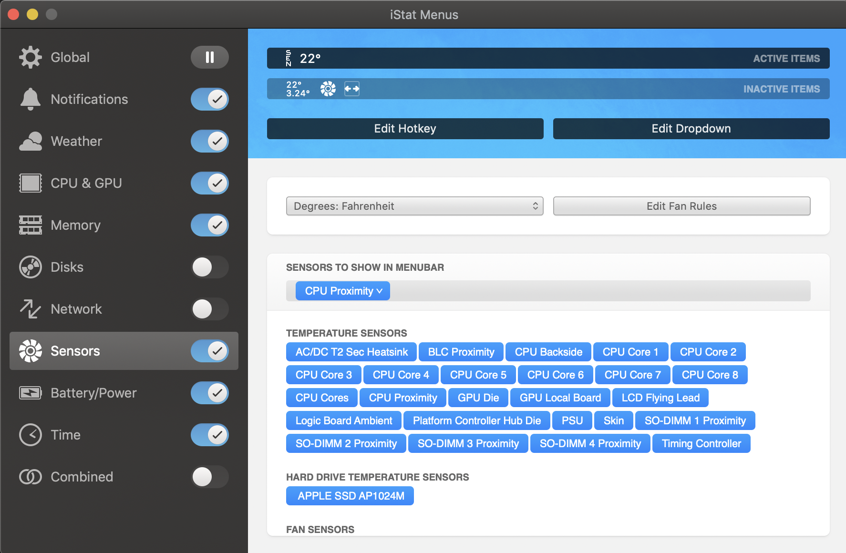Viewport: 846px width, 553px height.
Task: Open the Combined settings section
Action: coord(124,477)
